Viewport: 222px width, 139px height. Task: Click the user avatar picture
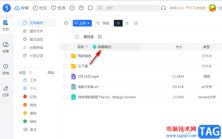click(x=212, y=8)
